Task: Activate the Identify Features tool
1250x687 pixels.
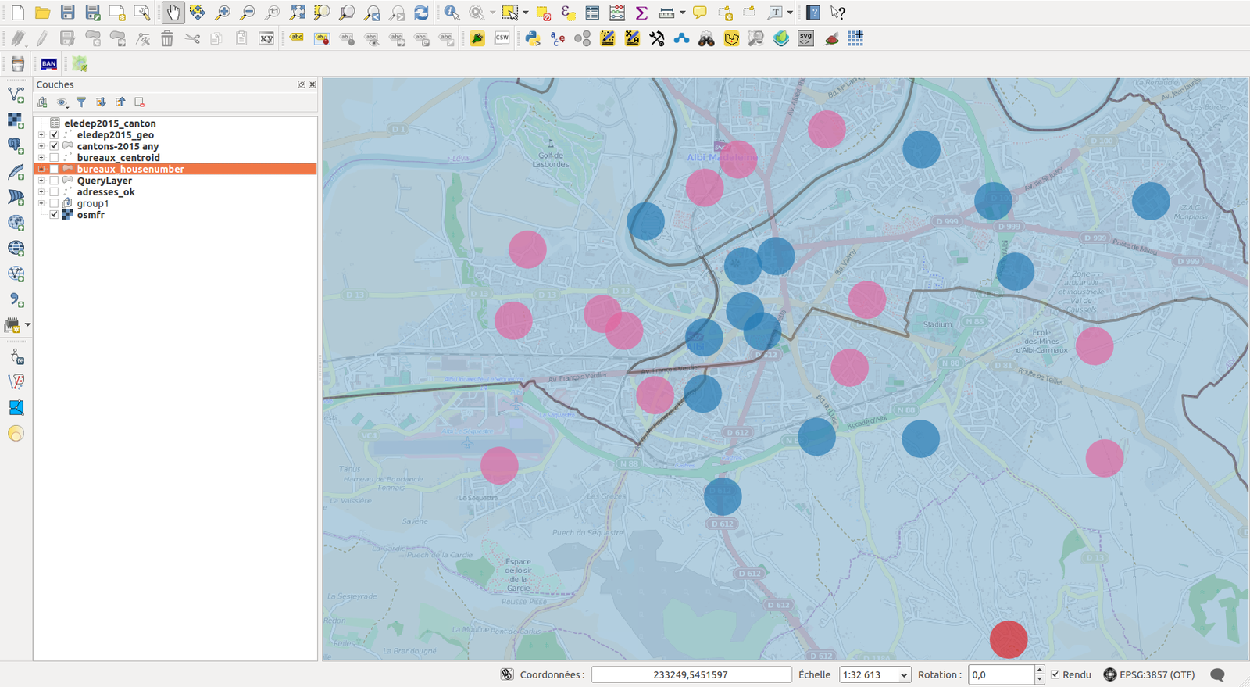Action: pos(452,13)
